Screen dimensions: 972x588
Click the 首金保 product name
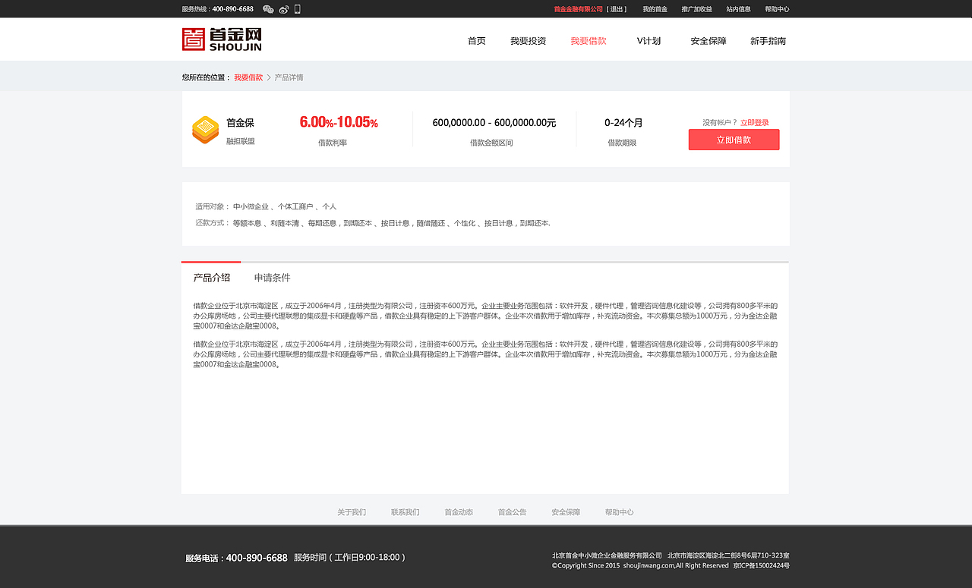click(240, 122)
